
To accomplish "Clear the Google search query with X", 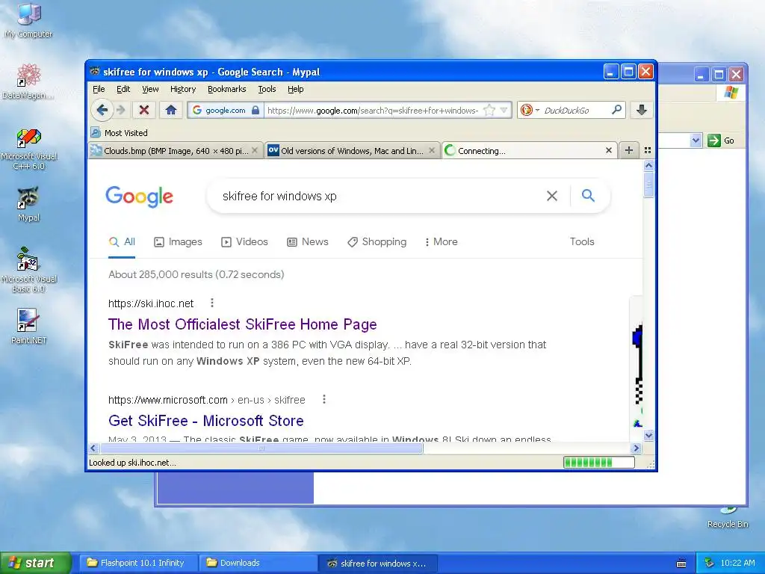I will (552, 196).
